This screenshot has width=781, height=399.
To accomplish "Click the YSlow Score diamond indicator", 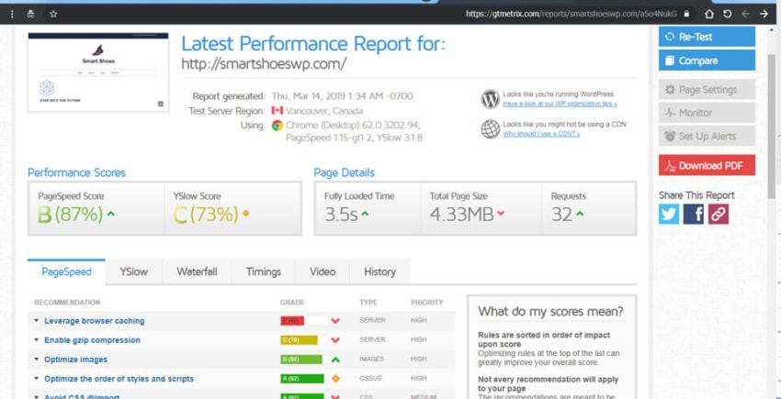I will pos(245,214).
